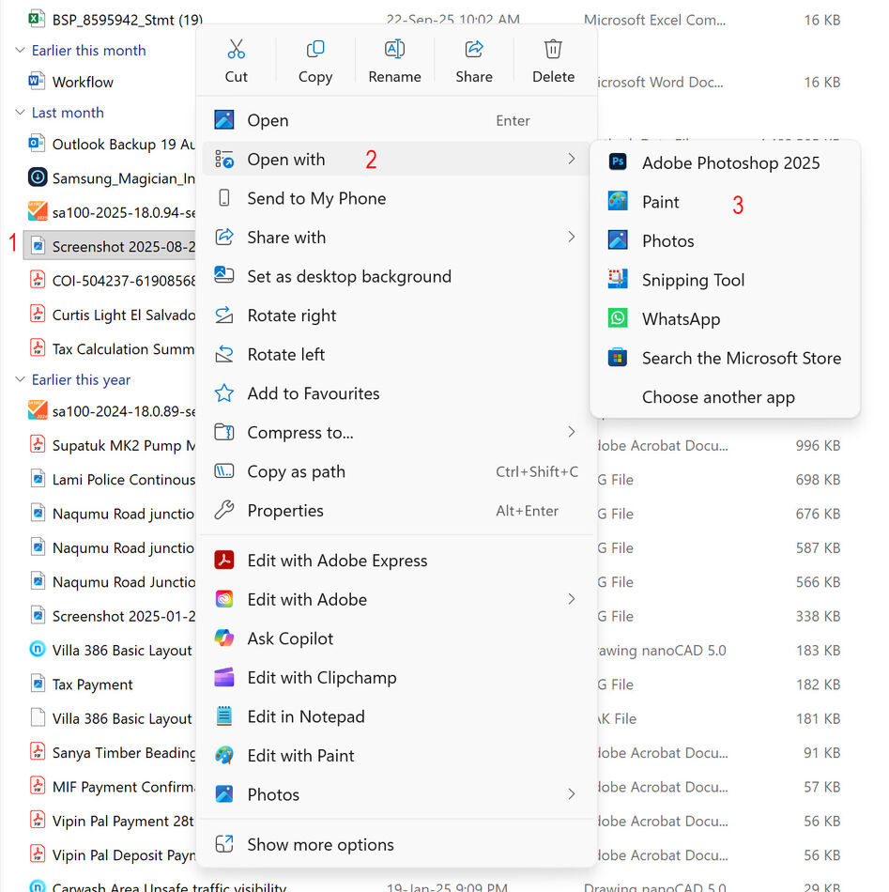Expand the Edit with Adobe submenu arrow
The width and height of the screenshot is (889, 892).
(x=572, y=599)
